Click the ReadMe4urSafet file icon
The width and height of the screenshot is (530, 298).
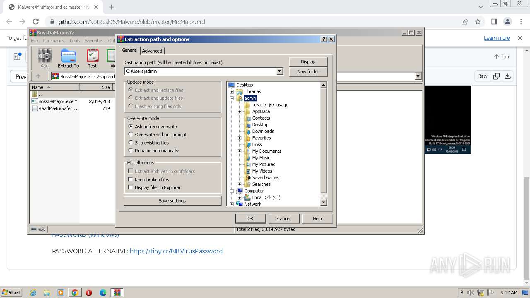(35, 108)
